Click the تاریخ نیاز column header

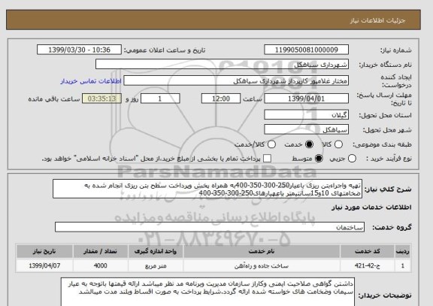point(44,251)
